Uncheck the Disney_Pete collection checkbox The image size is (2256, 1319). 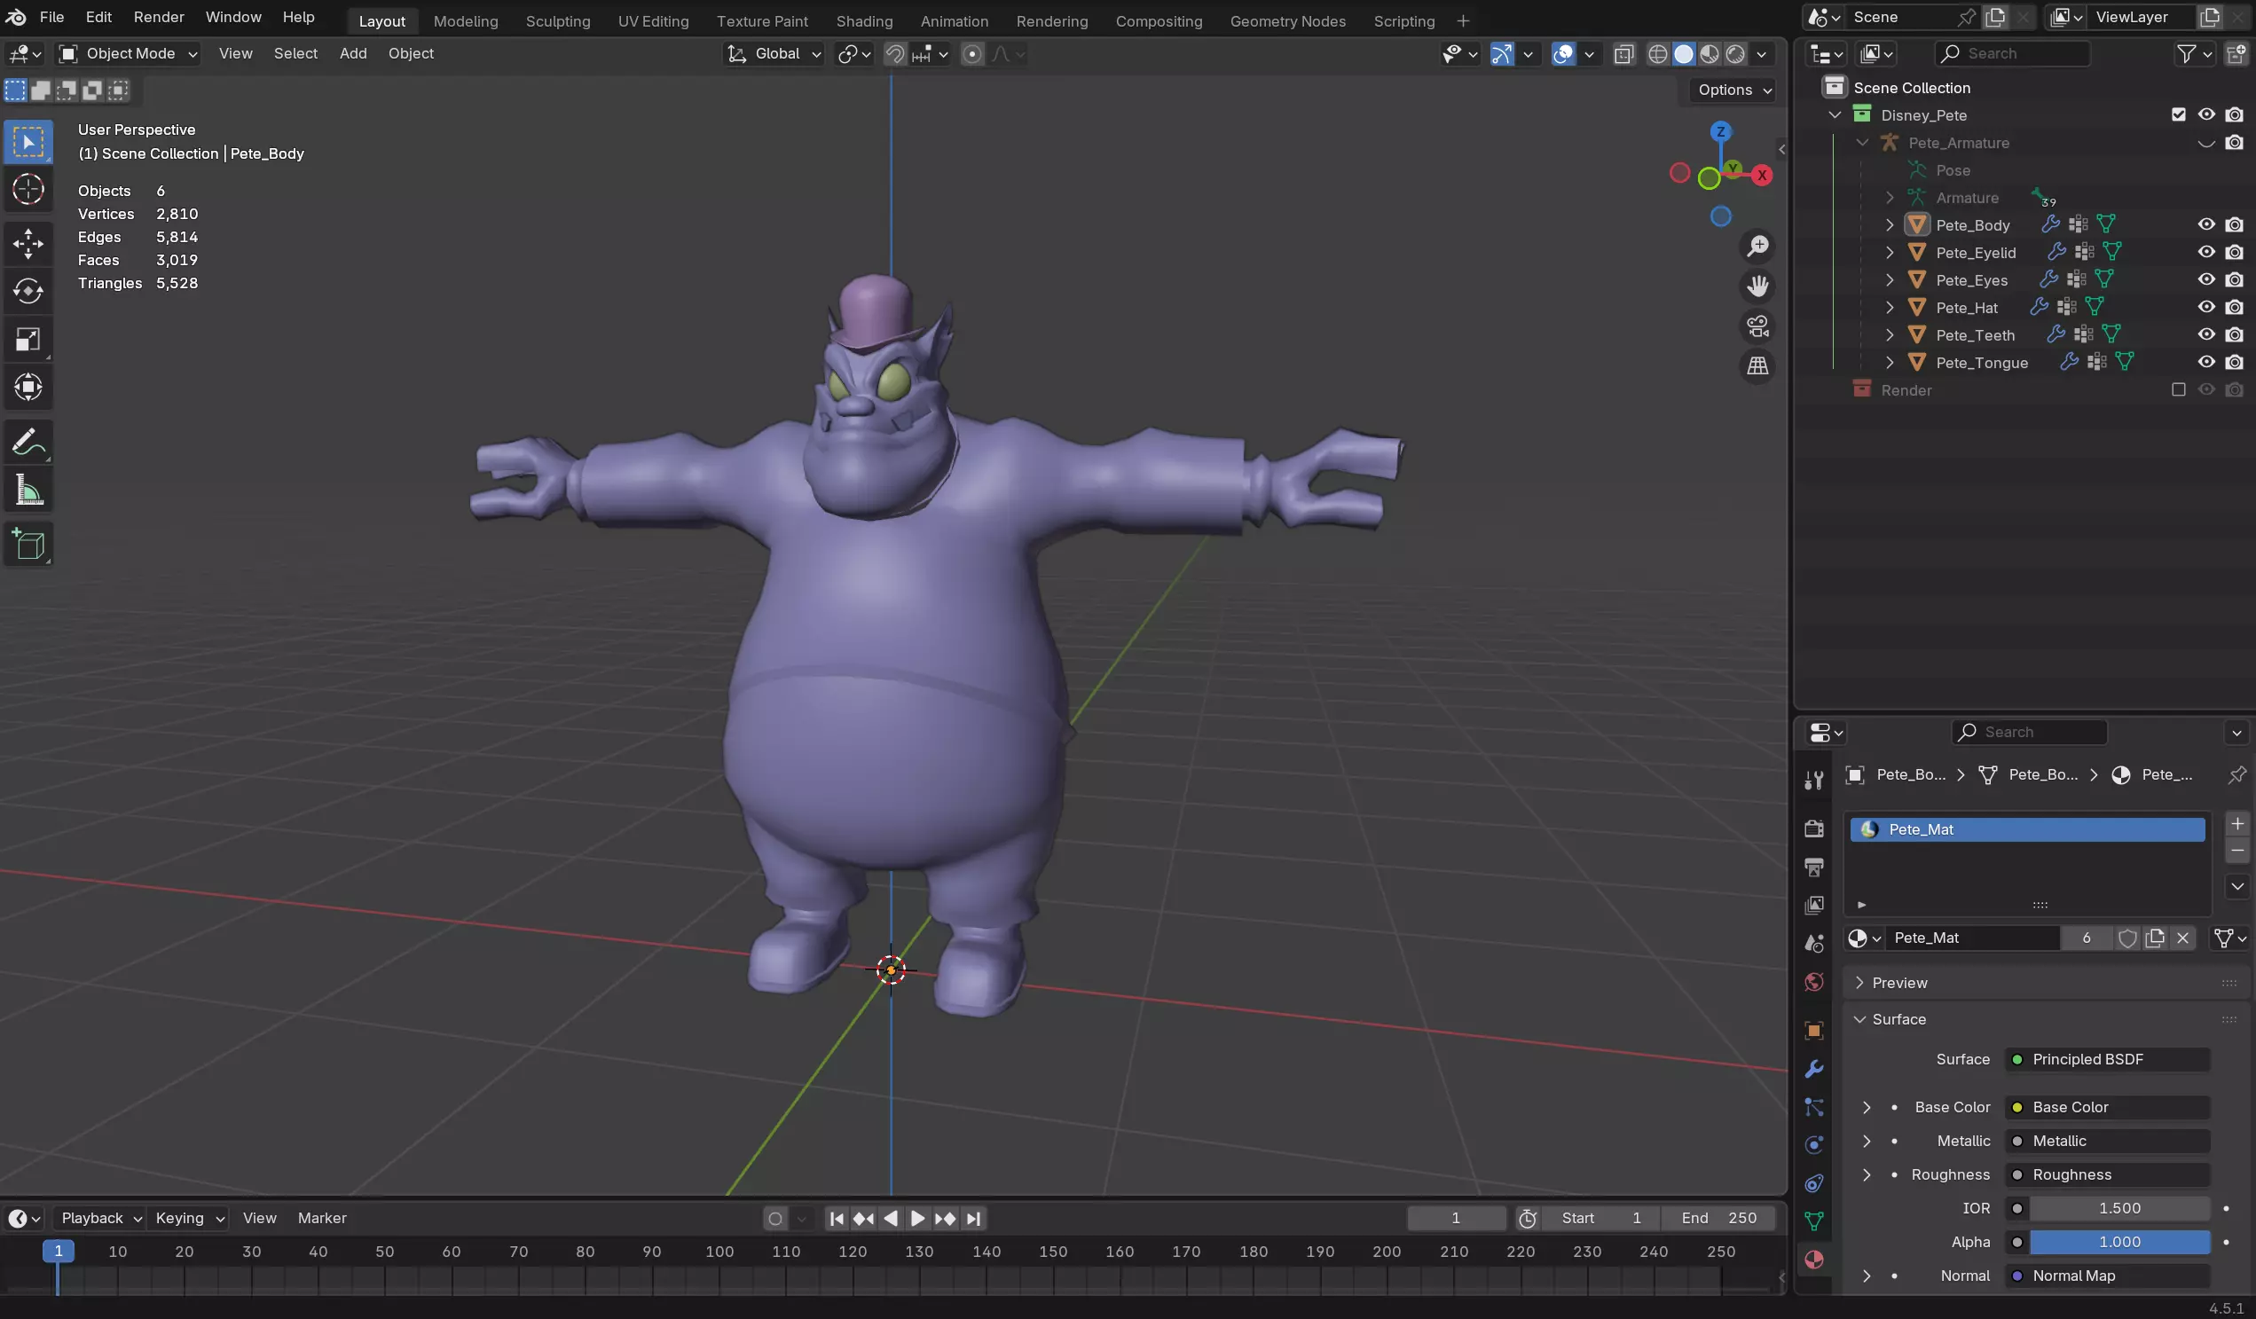[2178, 114]
